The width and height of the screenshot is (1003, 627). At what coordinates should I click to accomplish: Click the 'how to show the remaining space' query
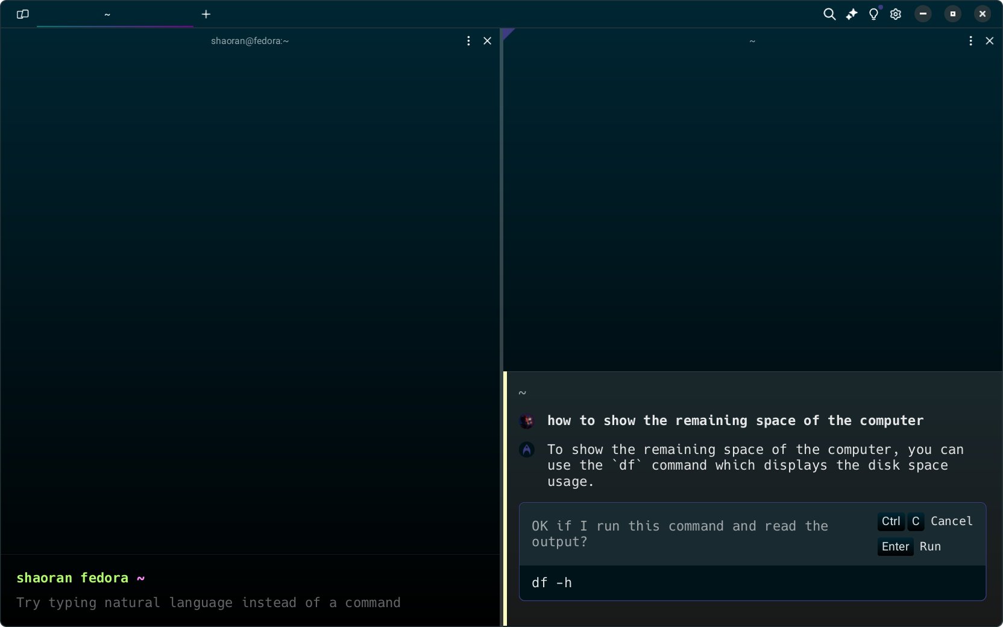tap(735, 421)
